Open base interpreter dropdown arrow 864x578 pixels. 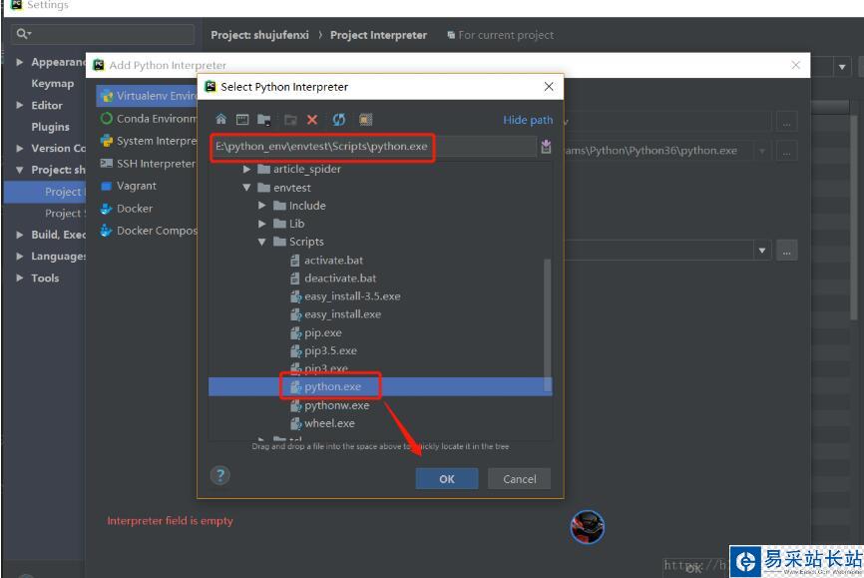coord(762,151)
